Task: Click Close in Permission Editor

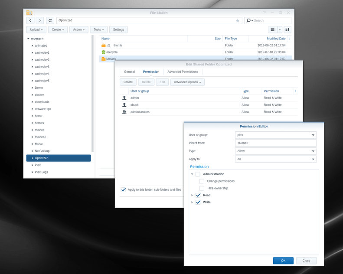Action: [306, 261]
